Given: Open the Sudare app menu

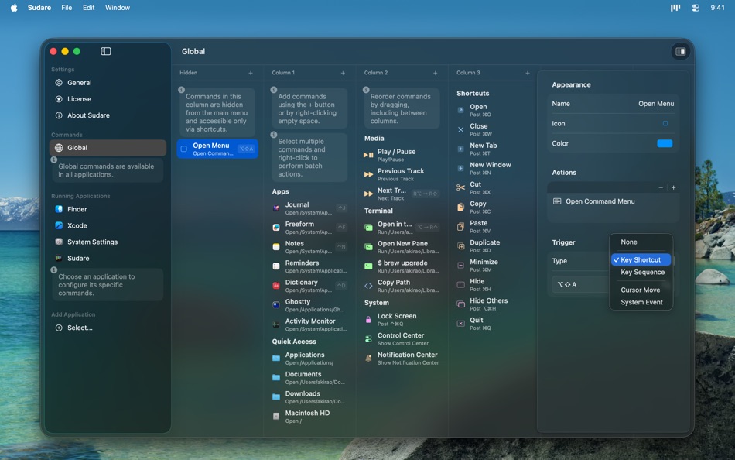Looking at the screenshot, I should [39, 8].
